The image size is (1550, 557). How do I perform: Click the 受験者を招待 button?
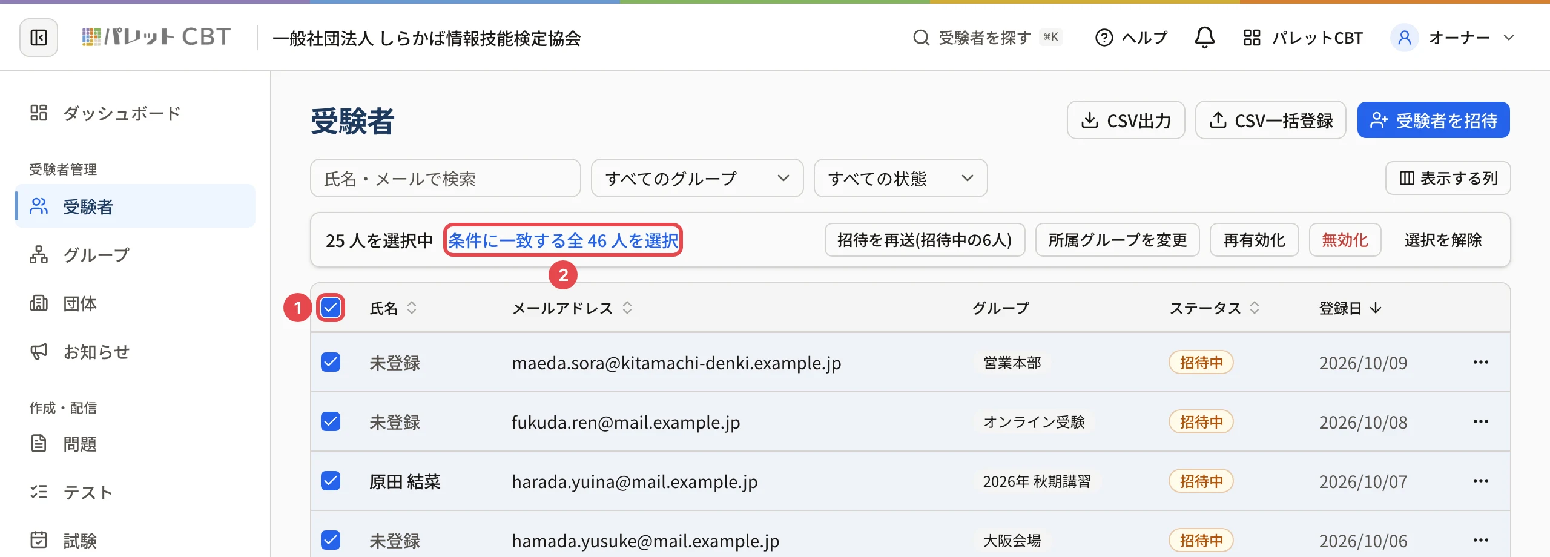pyautogui.click(x=1433, y=120)
